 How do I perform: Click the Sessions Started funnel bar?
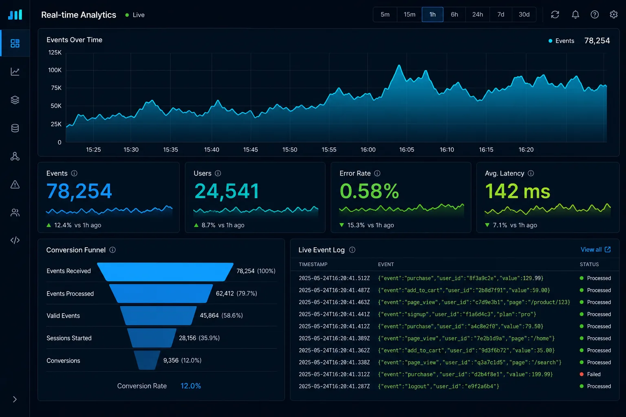click(x=152, y=338)
